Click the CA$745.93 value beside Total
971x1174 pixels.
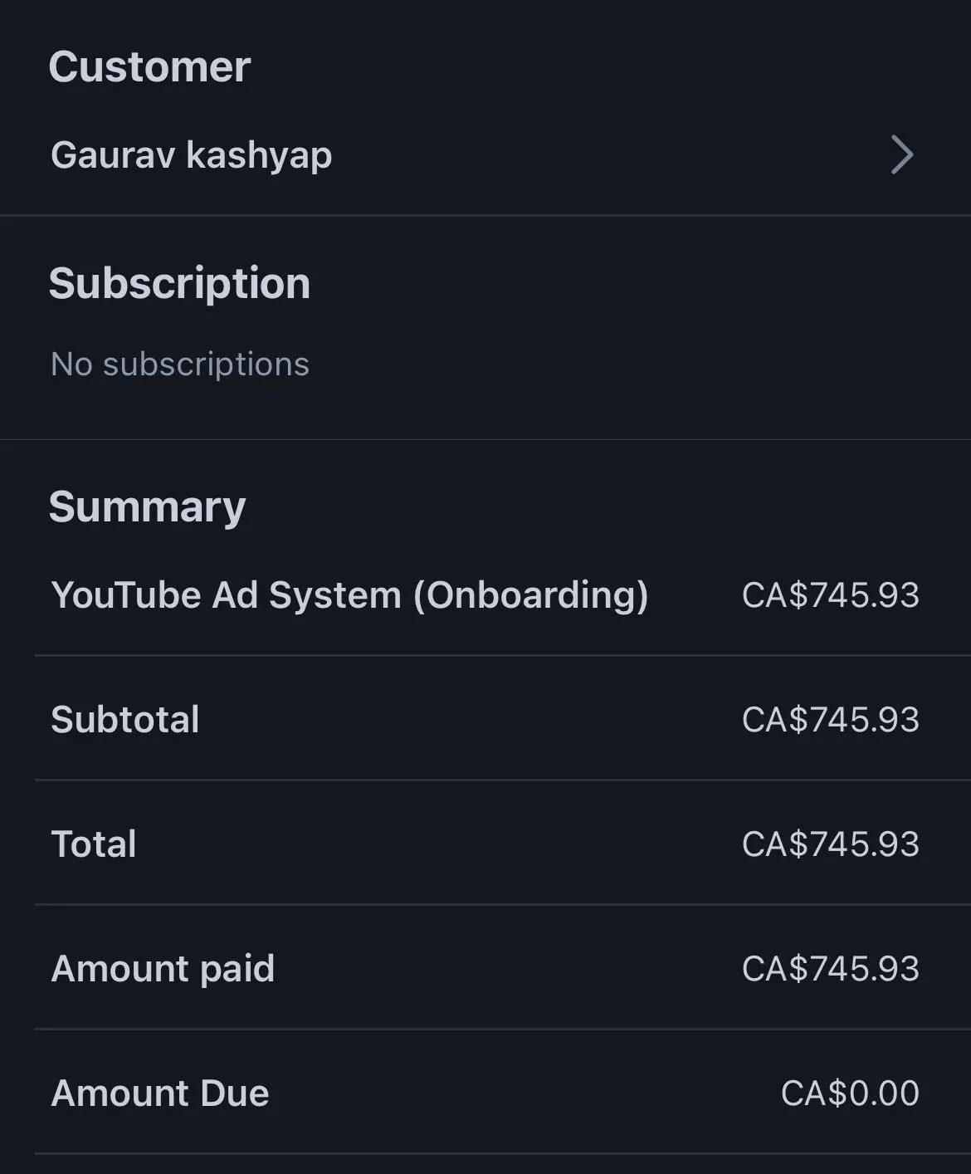pyautogui.click(x=830, y=844)
